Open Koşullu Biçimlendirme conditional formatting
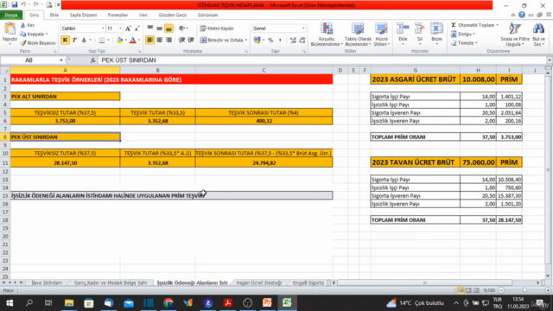553x311 pixels. click(x=327, y=35)
